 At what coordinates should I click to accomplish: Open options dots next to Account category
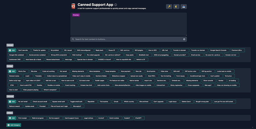pyautogui.click(x=16, y=96)
